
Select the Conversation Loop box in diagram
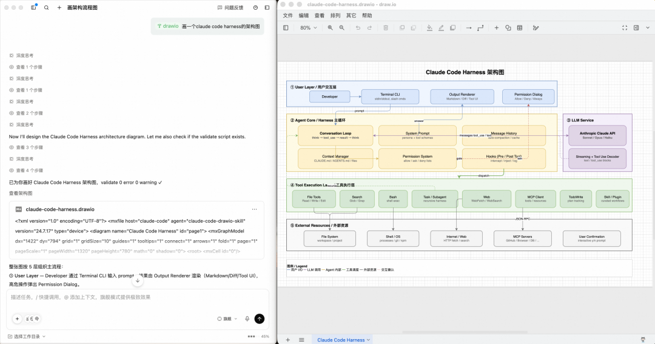point(335,135)
